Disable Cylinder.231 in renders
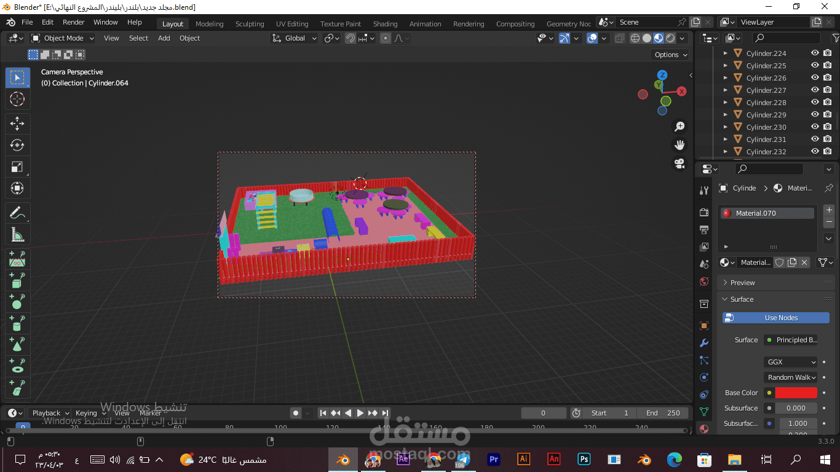Screen dimensions: 840x472 828,140
